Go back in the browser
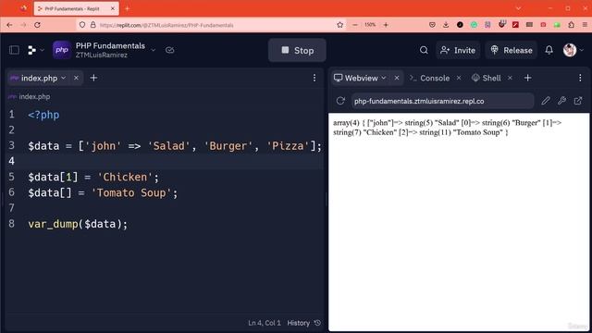Image resolution: width=592 pixels, height=333 pixels. (9, 25)
